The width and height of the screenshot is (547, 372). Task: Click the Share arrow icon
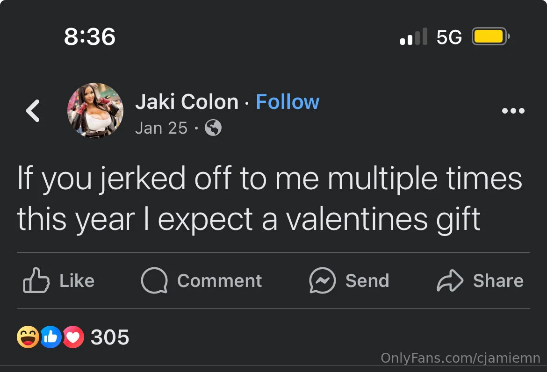[450, 280]
